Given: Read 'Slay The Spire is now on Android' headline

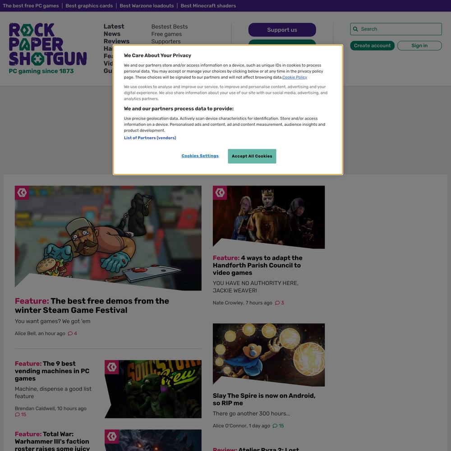Looking at the screenshot, I should point(264,400).
